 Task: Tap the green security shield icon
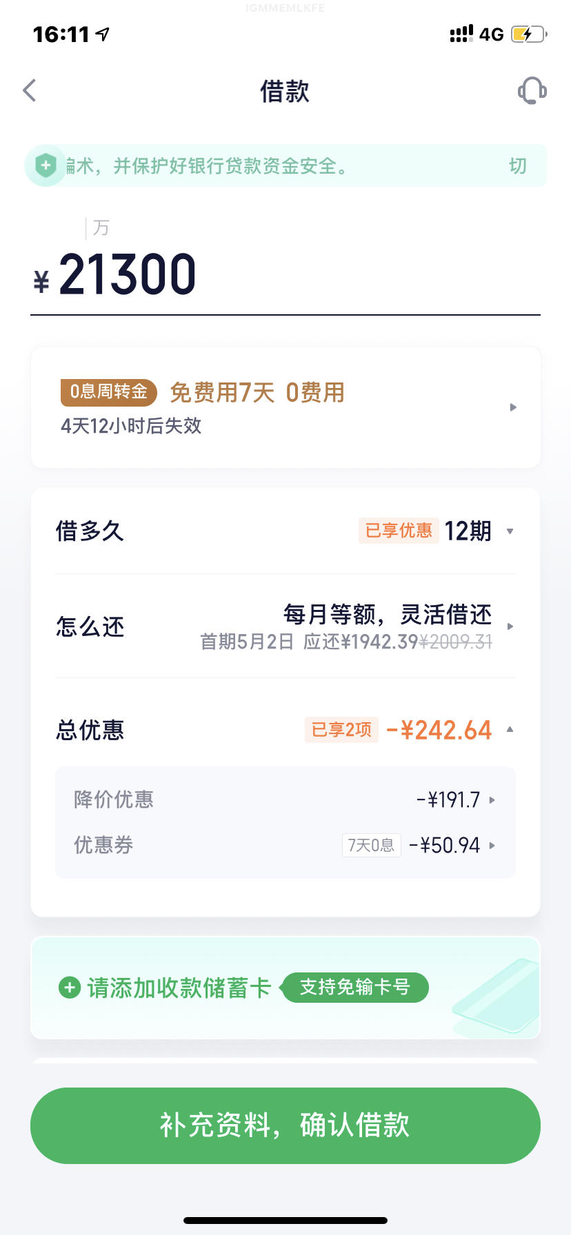[46, 165]
